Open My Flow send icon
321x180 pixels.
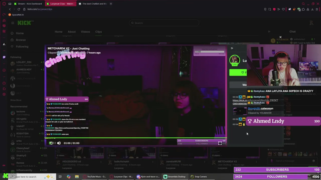coord(279,9)
